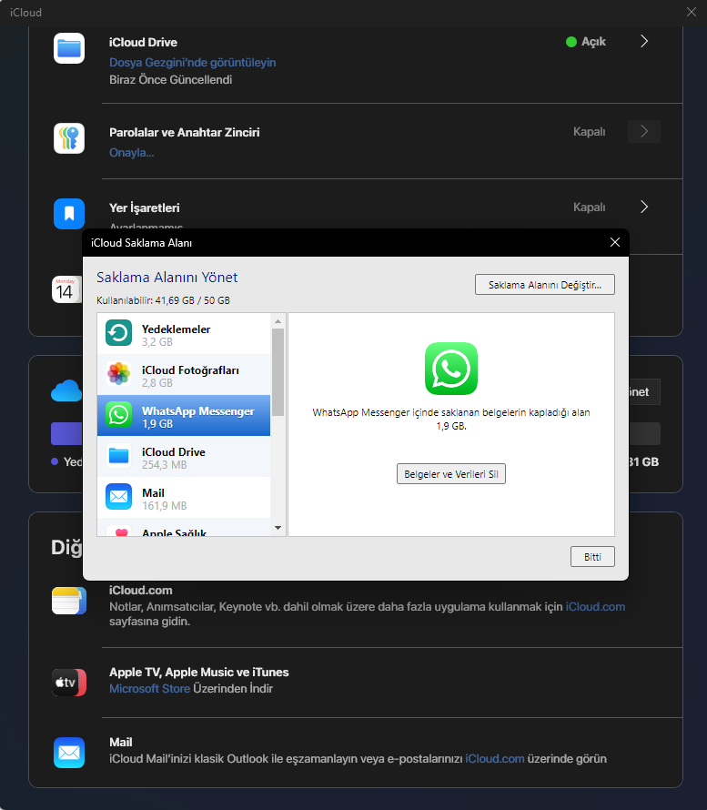Image resolution: width=707 pixels, height=810 pixels.
Task: Click the Biraz Önce Güncellendi text
Action: tap(170, 79)
